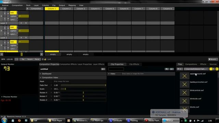Trigger Column 7

(x=138, y=9)
